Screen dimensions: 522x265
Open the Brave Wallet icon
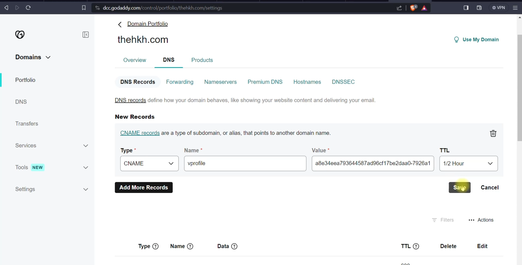pos(479,8)
